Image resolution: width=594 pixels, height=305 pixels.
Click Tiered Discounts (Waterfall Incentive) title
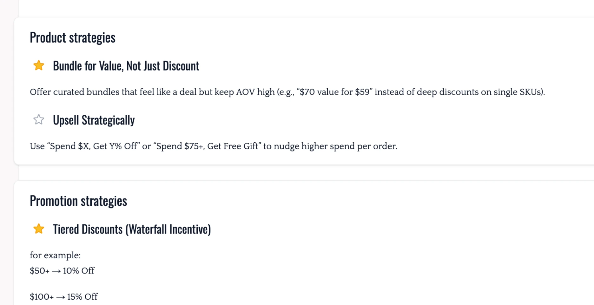click(x=132, y=229)
